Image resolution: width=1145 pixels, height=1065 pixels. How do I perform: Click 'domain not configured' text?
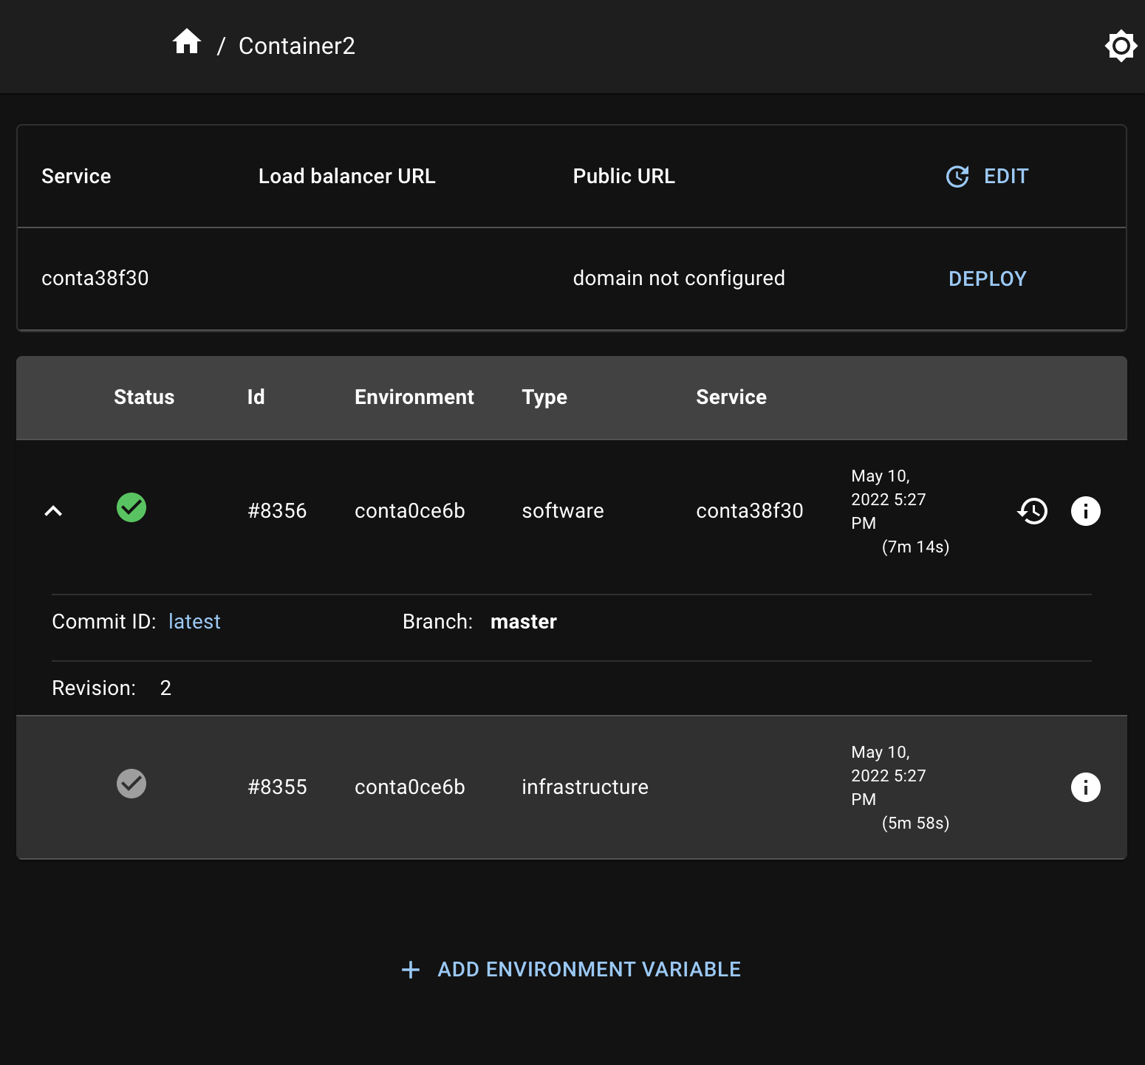coord(679,278)
